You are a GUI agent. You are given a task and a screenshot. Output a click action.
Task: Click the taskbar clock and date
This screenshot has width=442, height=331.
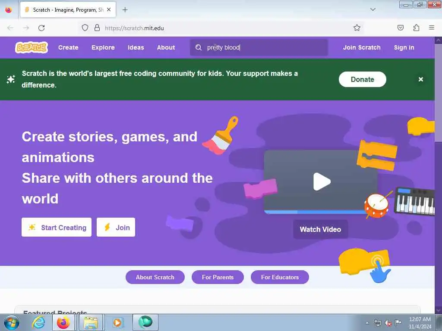coord(420,323)
